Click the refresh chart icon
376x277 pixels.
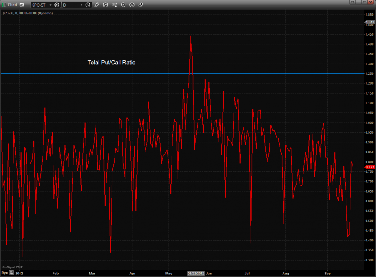(x=106, y=5)
